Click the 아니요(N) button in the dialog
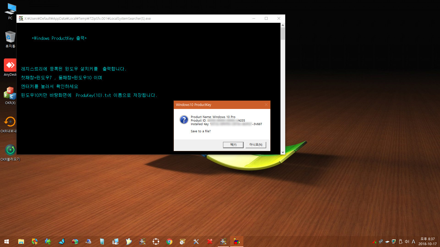This screenshot has height=247, width=440. point(256,145)
